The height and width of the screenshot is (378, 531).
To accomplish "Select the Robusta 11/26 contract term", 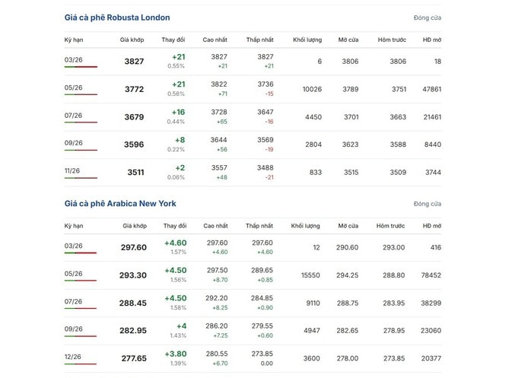I will [x=73, y=171].
